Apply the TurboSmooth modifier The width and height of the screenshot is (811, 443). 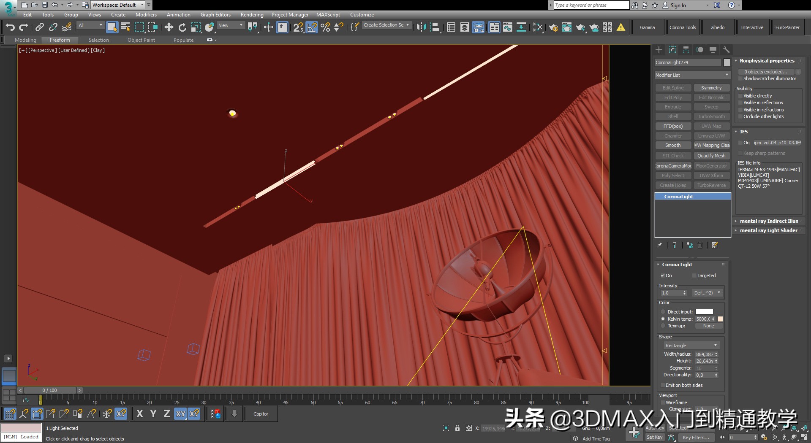pyautogui.click(x=712, y=116)
